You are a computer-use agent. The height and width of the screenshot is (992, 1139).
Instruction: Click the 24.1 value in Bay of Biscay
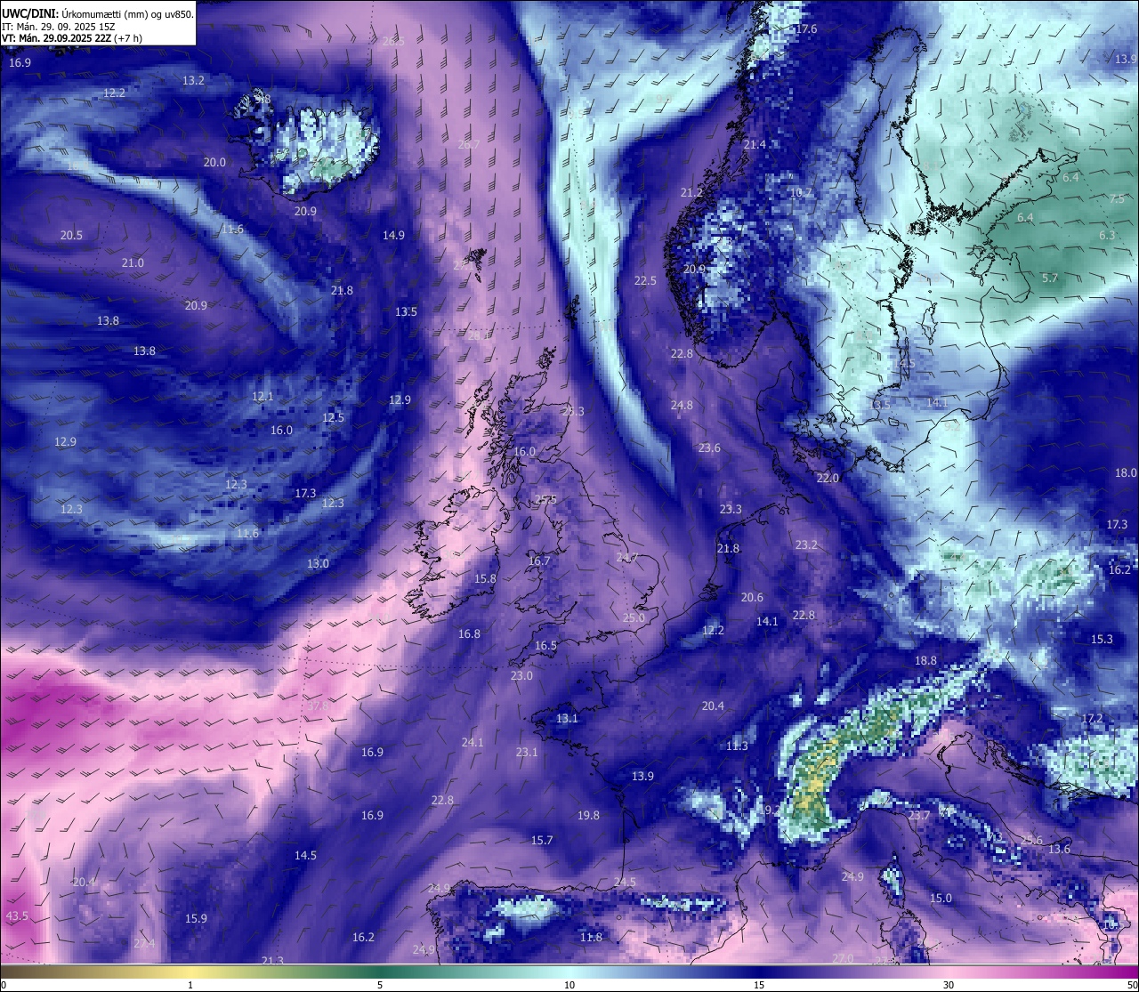473,742
